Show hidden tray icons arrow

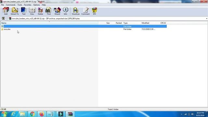click(x=181, y=114)
